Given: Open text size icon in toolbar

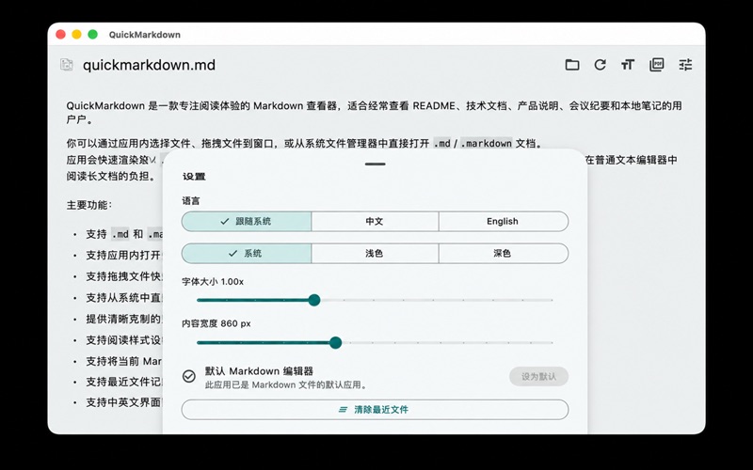Looking at the screenshot, I should tap(628, 65).
